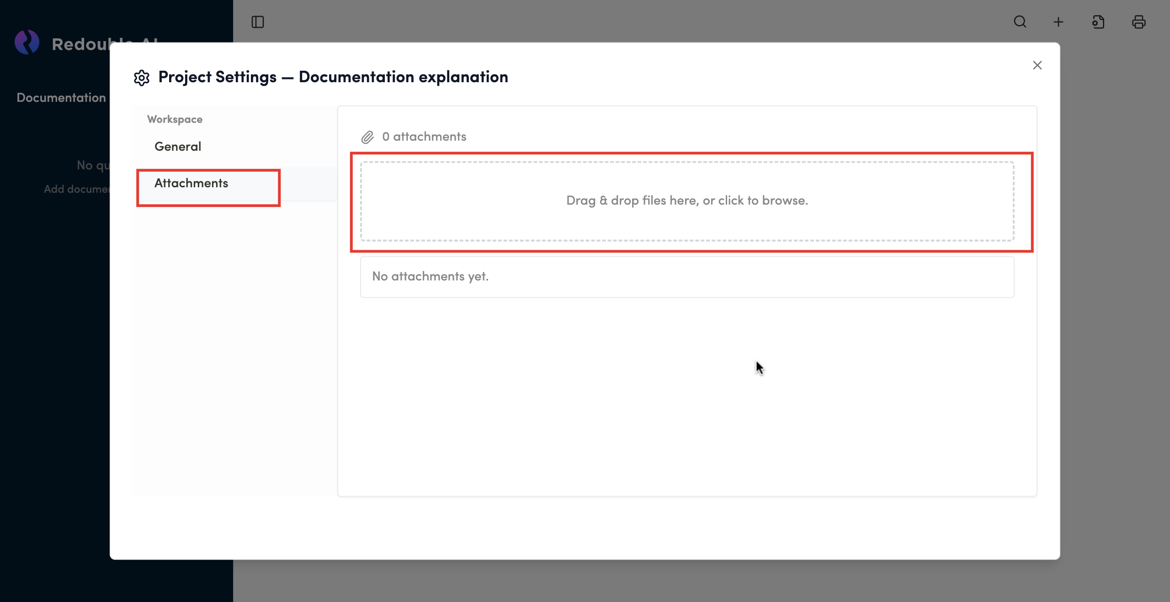Click the gear icon beside Project Settings
Screen dimensions: 1170x602
pyautogui.click(x=142, y=78)
